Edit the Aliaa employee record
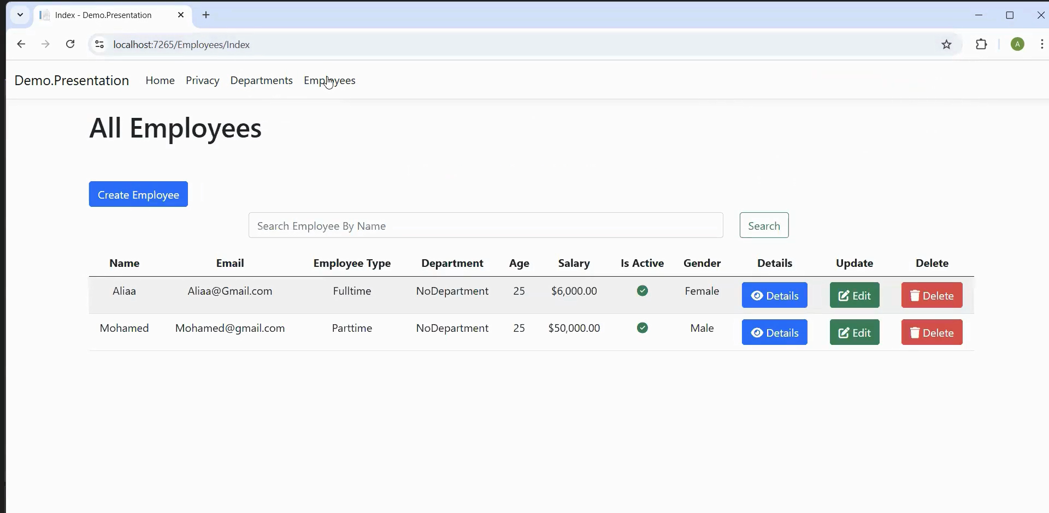The height and width of the screenshot is (513, 1049). (x=854, y=295)
